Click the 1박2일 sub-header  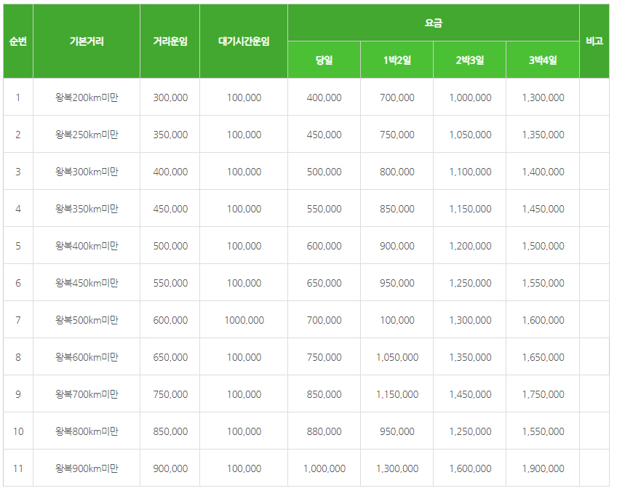click(x=397, y=60)
